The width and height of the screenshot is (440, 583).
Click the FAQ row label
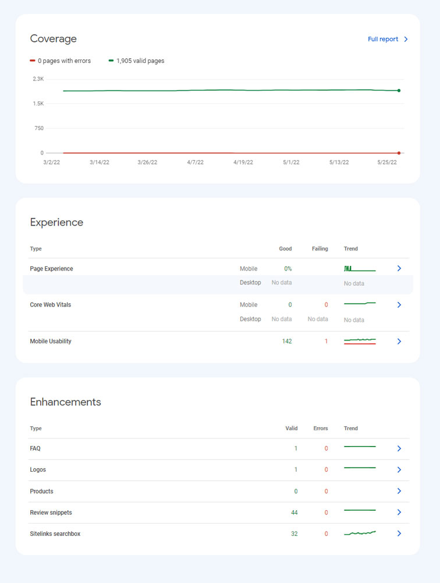35,448
